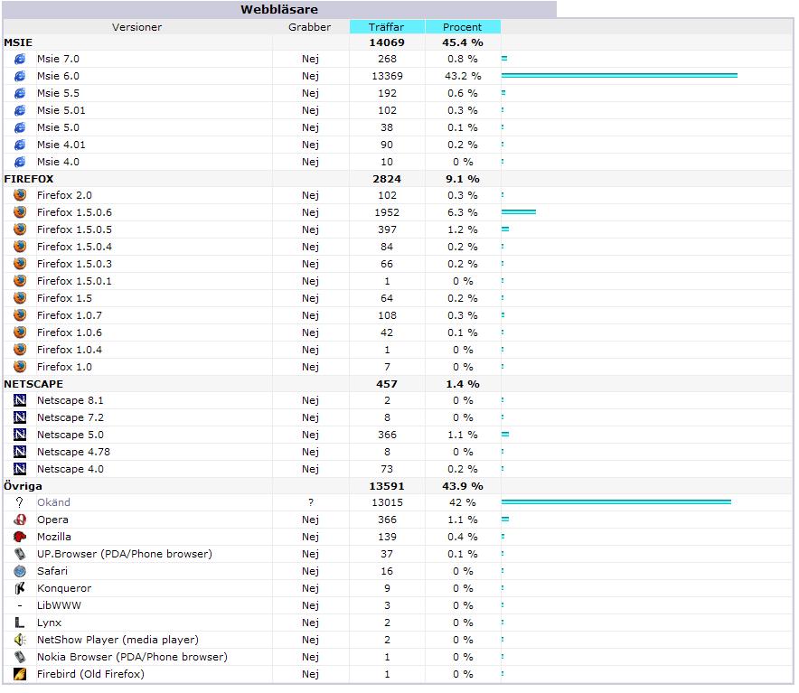Click the Procent column header

click(x=462, y=27)
